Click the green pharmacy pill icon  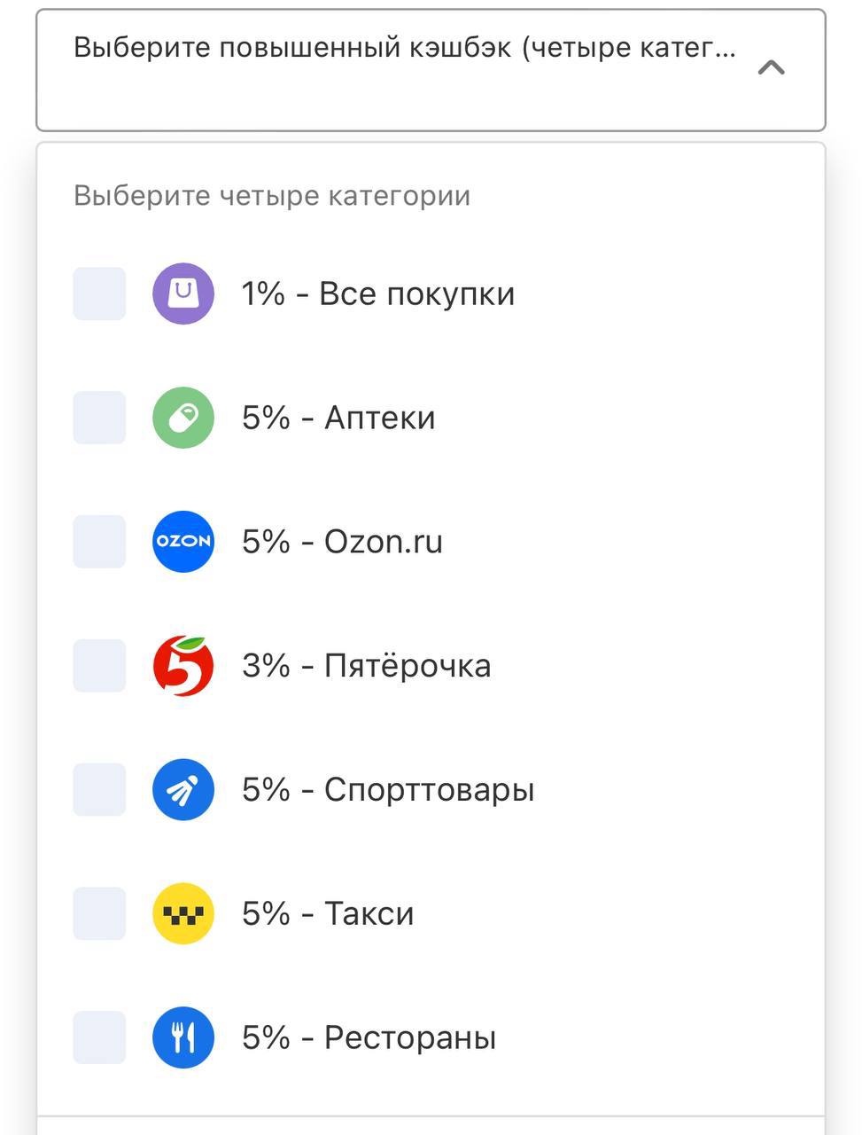tap(183, 418)
